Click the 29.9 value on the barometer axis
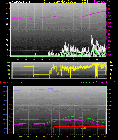The width and height of the screenshot is (118, 140). coord(109,16)
